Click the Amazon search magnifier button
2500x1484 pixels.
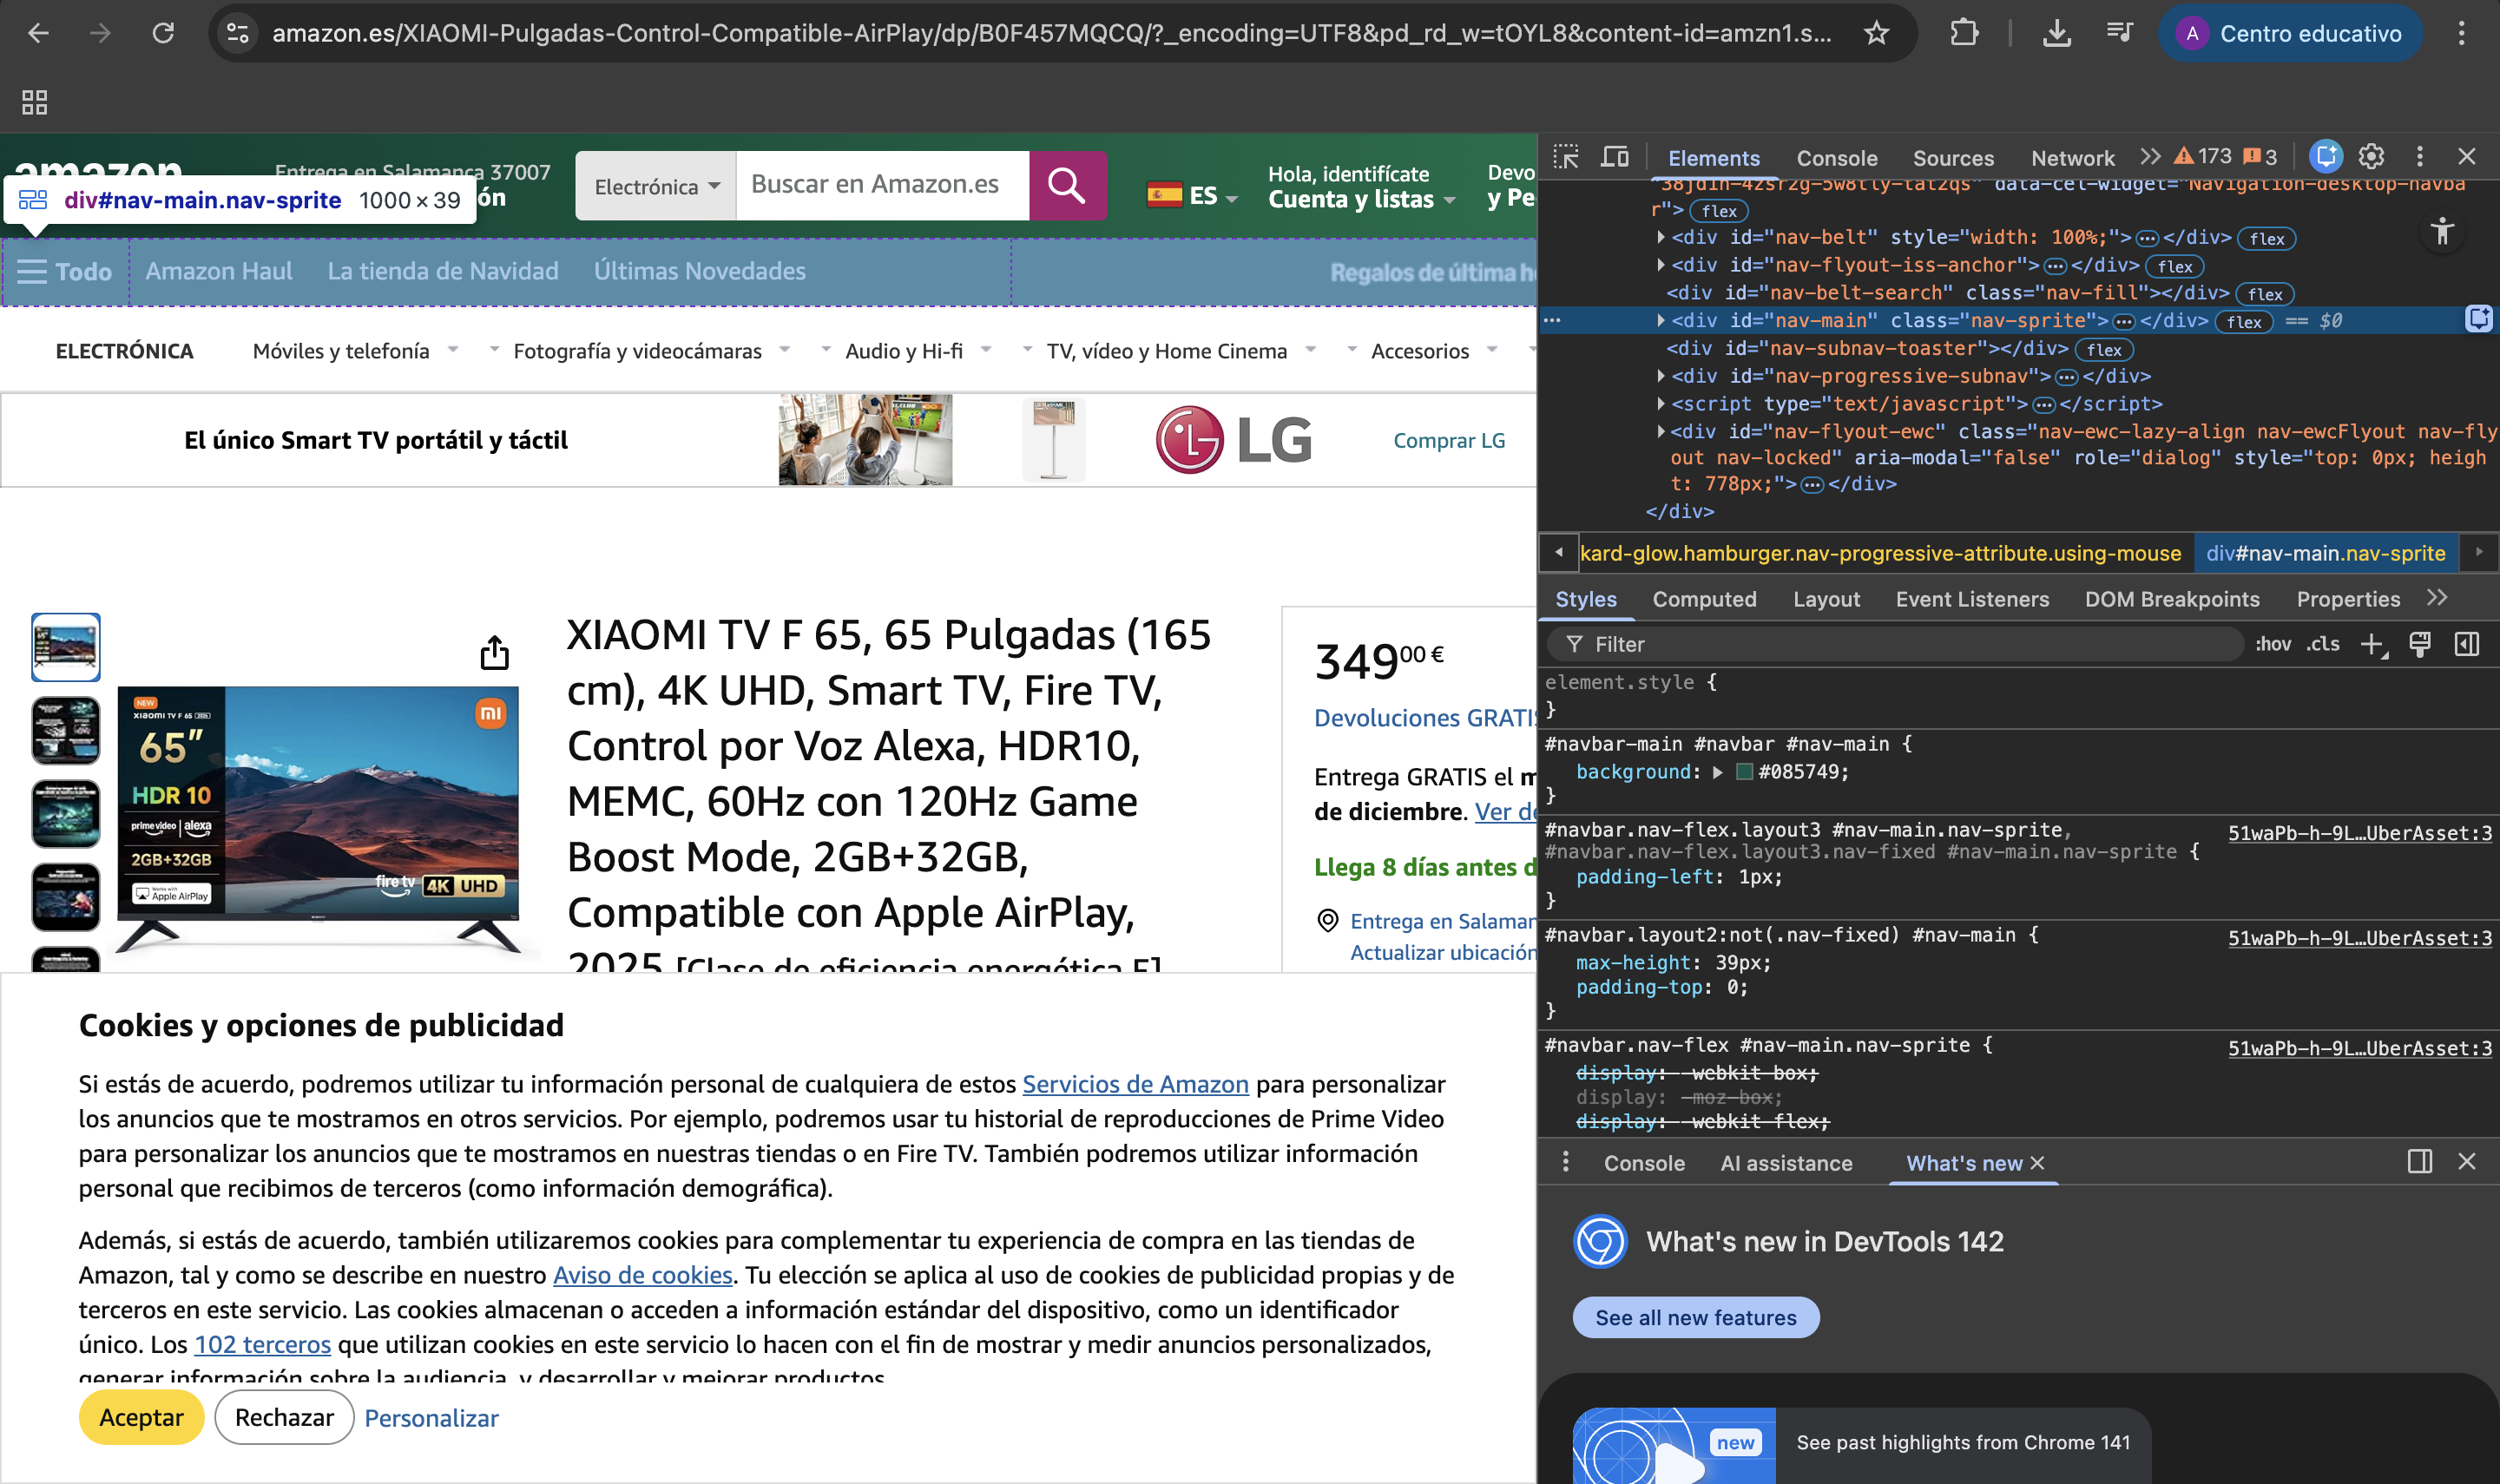[x=1066, y=185]
